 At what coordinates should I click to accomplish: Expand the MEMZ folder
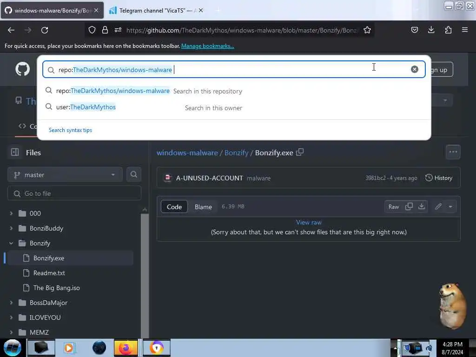pyautogui.click(x=11, y=332)
